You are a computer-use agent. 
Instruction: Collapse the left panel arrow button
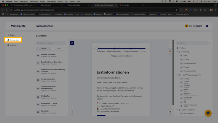coord(72,107)
